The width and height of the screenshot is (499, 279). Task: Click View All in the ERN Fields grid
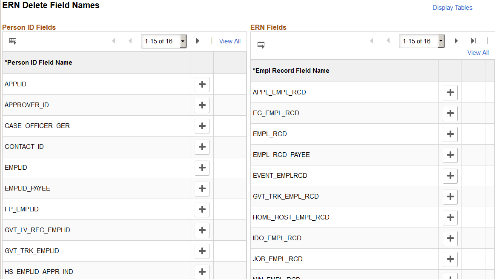[478, 52]
